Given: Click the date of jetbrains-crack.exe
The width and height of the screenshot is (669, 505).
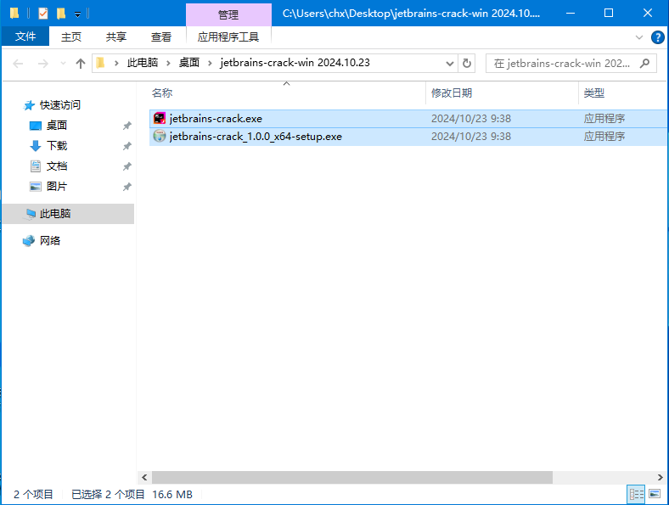Looking at the screenshot, I should (471, 119).
